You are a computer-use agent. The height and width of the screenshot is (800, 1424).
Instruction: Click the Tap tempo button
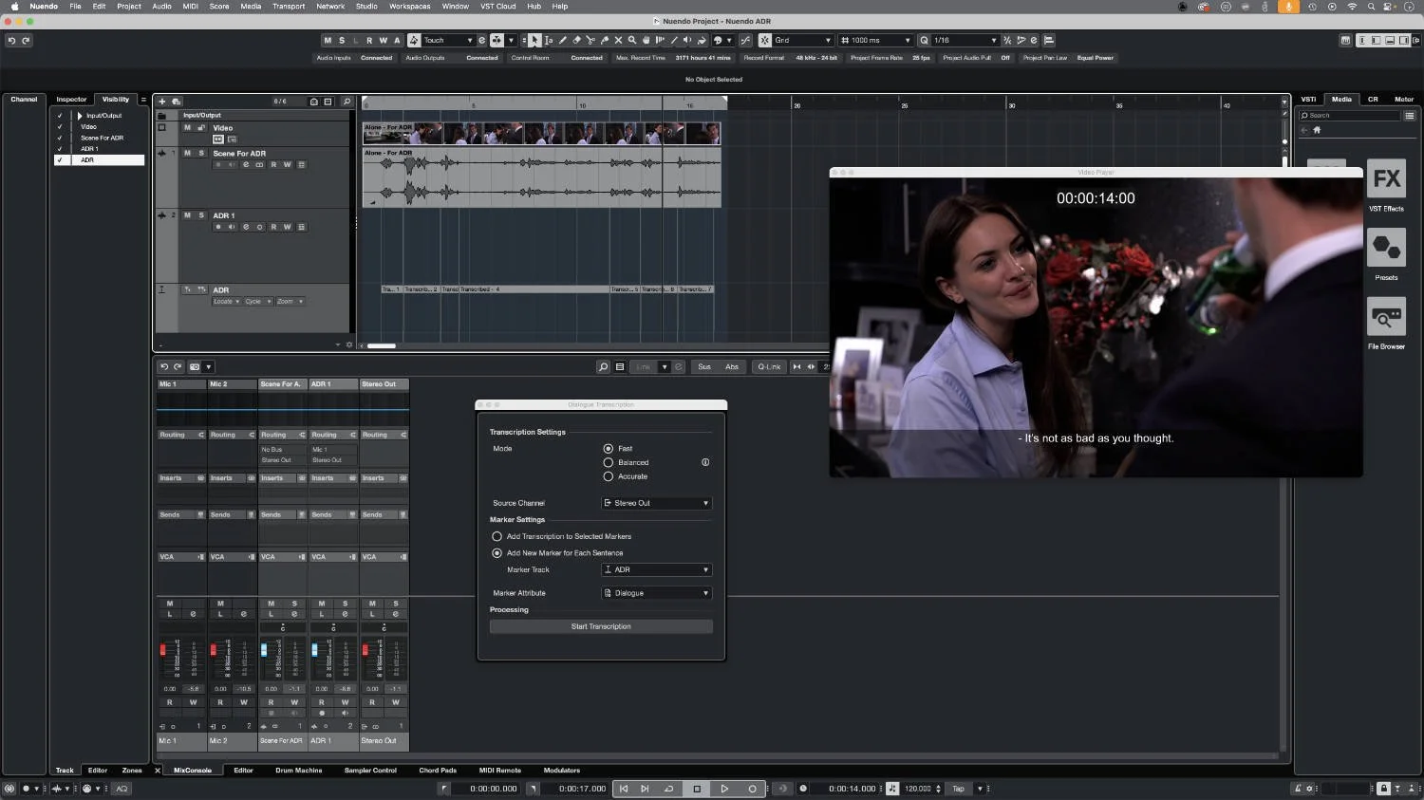pos(958,789)
